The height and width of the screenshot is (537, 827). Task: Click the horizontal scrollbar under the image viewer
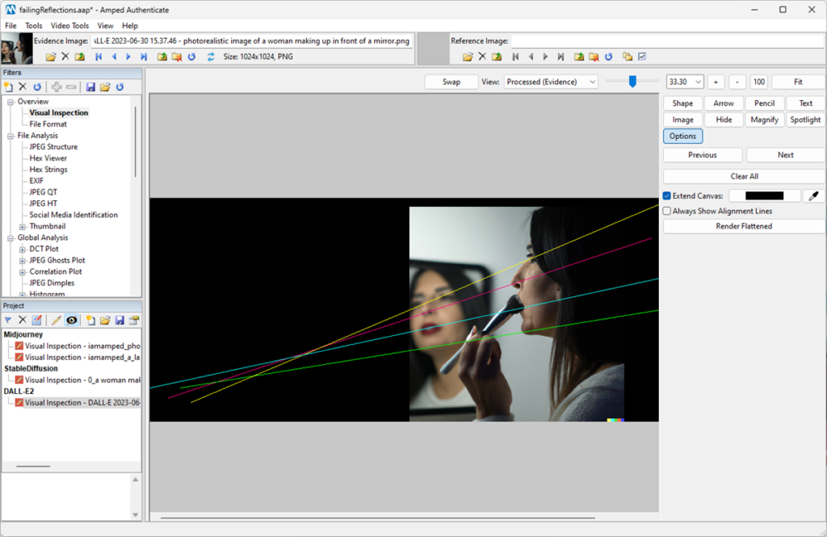point(378,518)
